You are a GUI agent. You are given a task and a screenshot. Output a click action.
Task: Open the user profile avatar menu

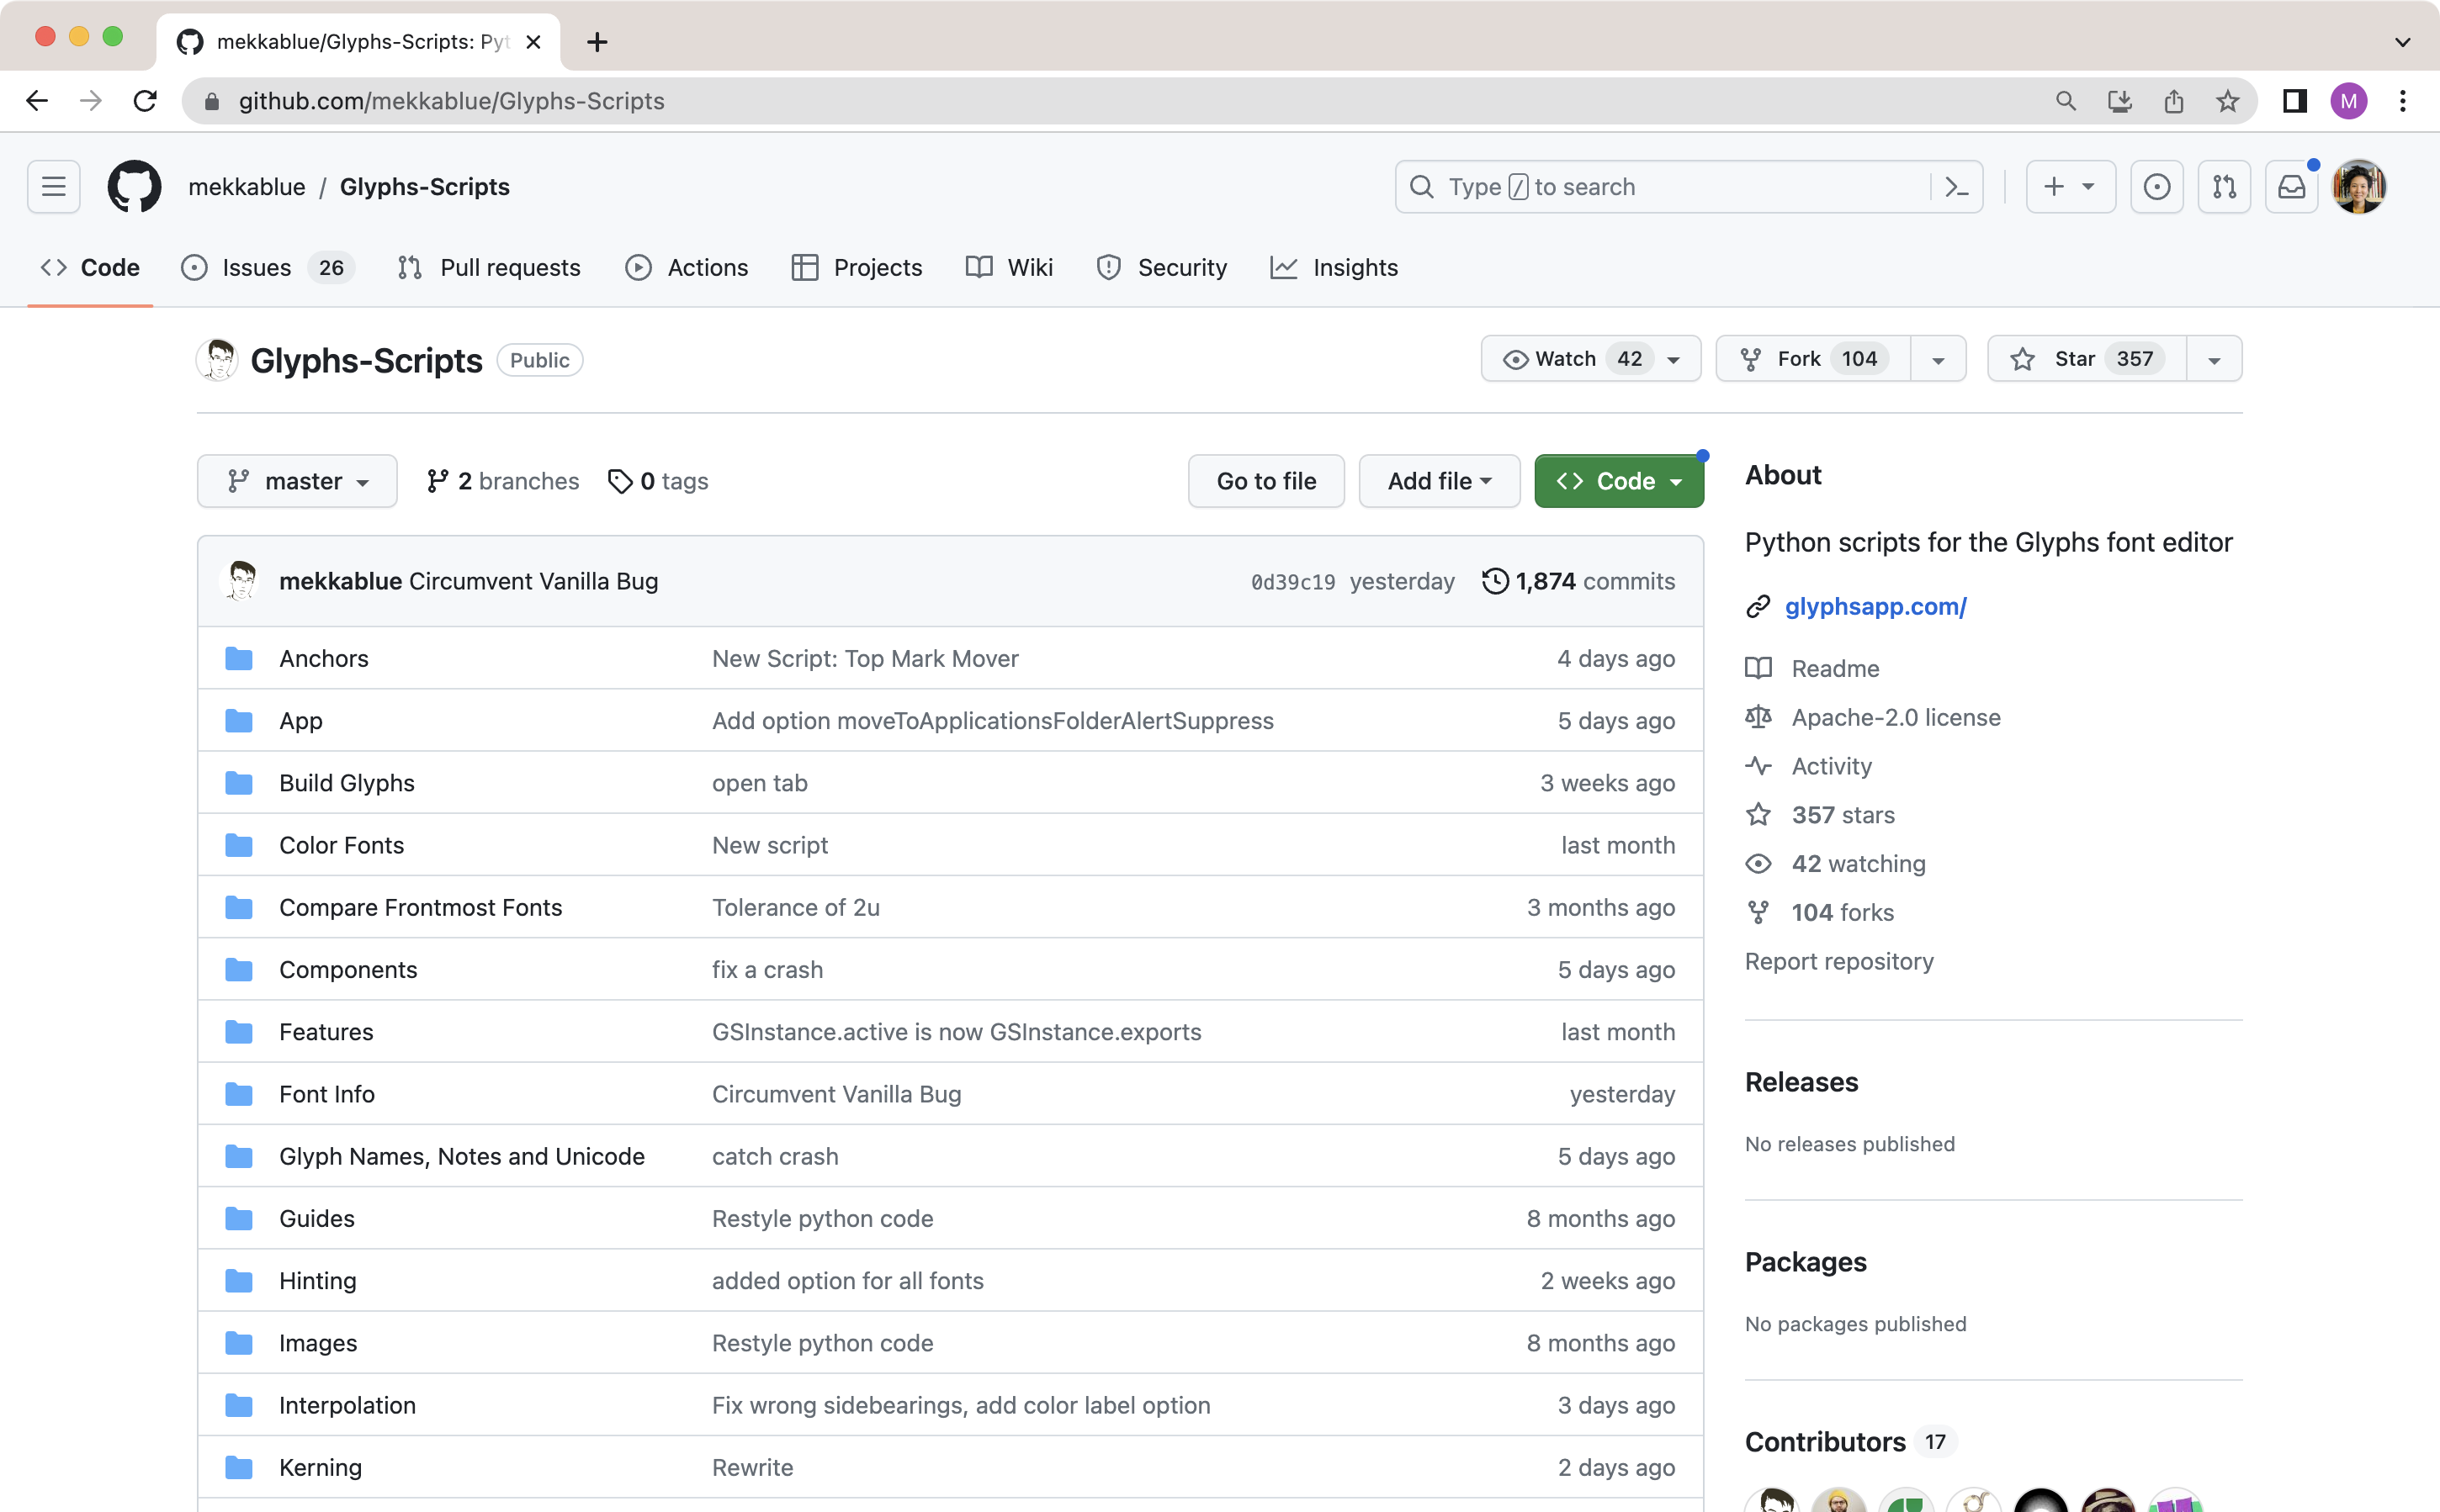[x=2359, y=186]
